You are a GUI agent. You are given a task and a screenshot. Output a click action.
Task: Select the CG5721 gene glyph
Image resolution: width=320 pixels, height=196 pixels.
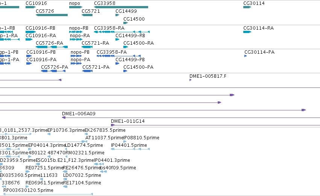click(x=87, y=15)
